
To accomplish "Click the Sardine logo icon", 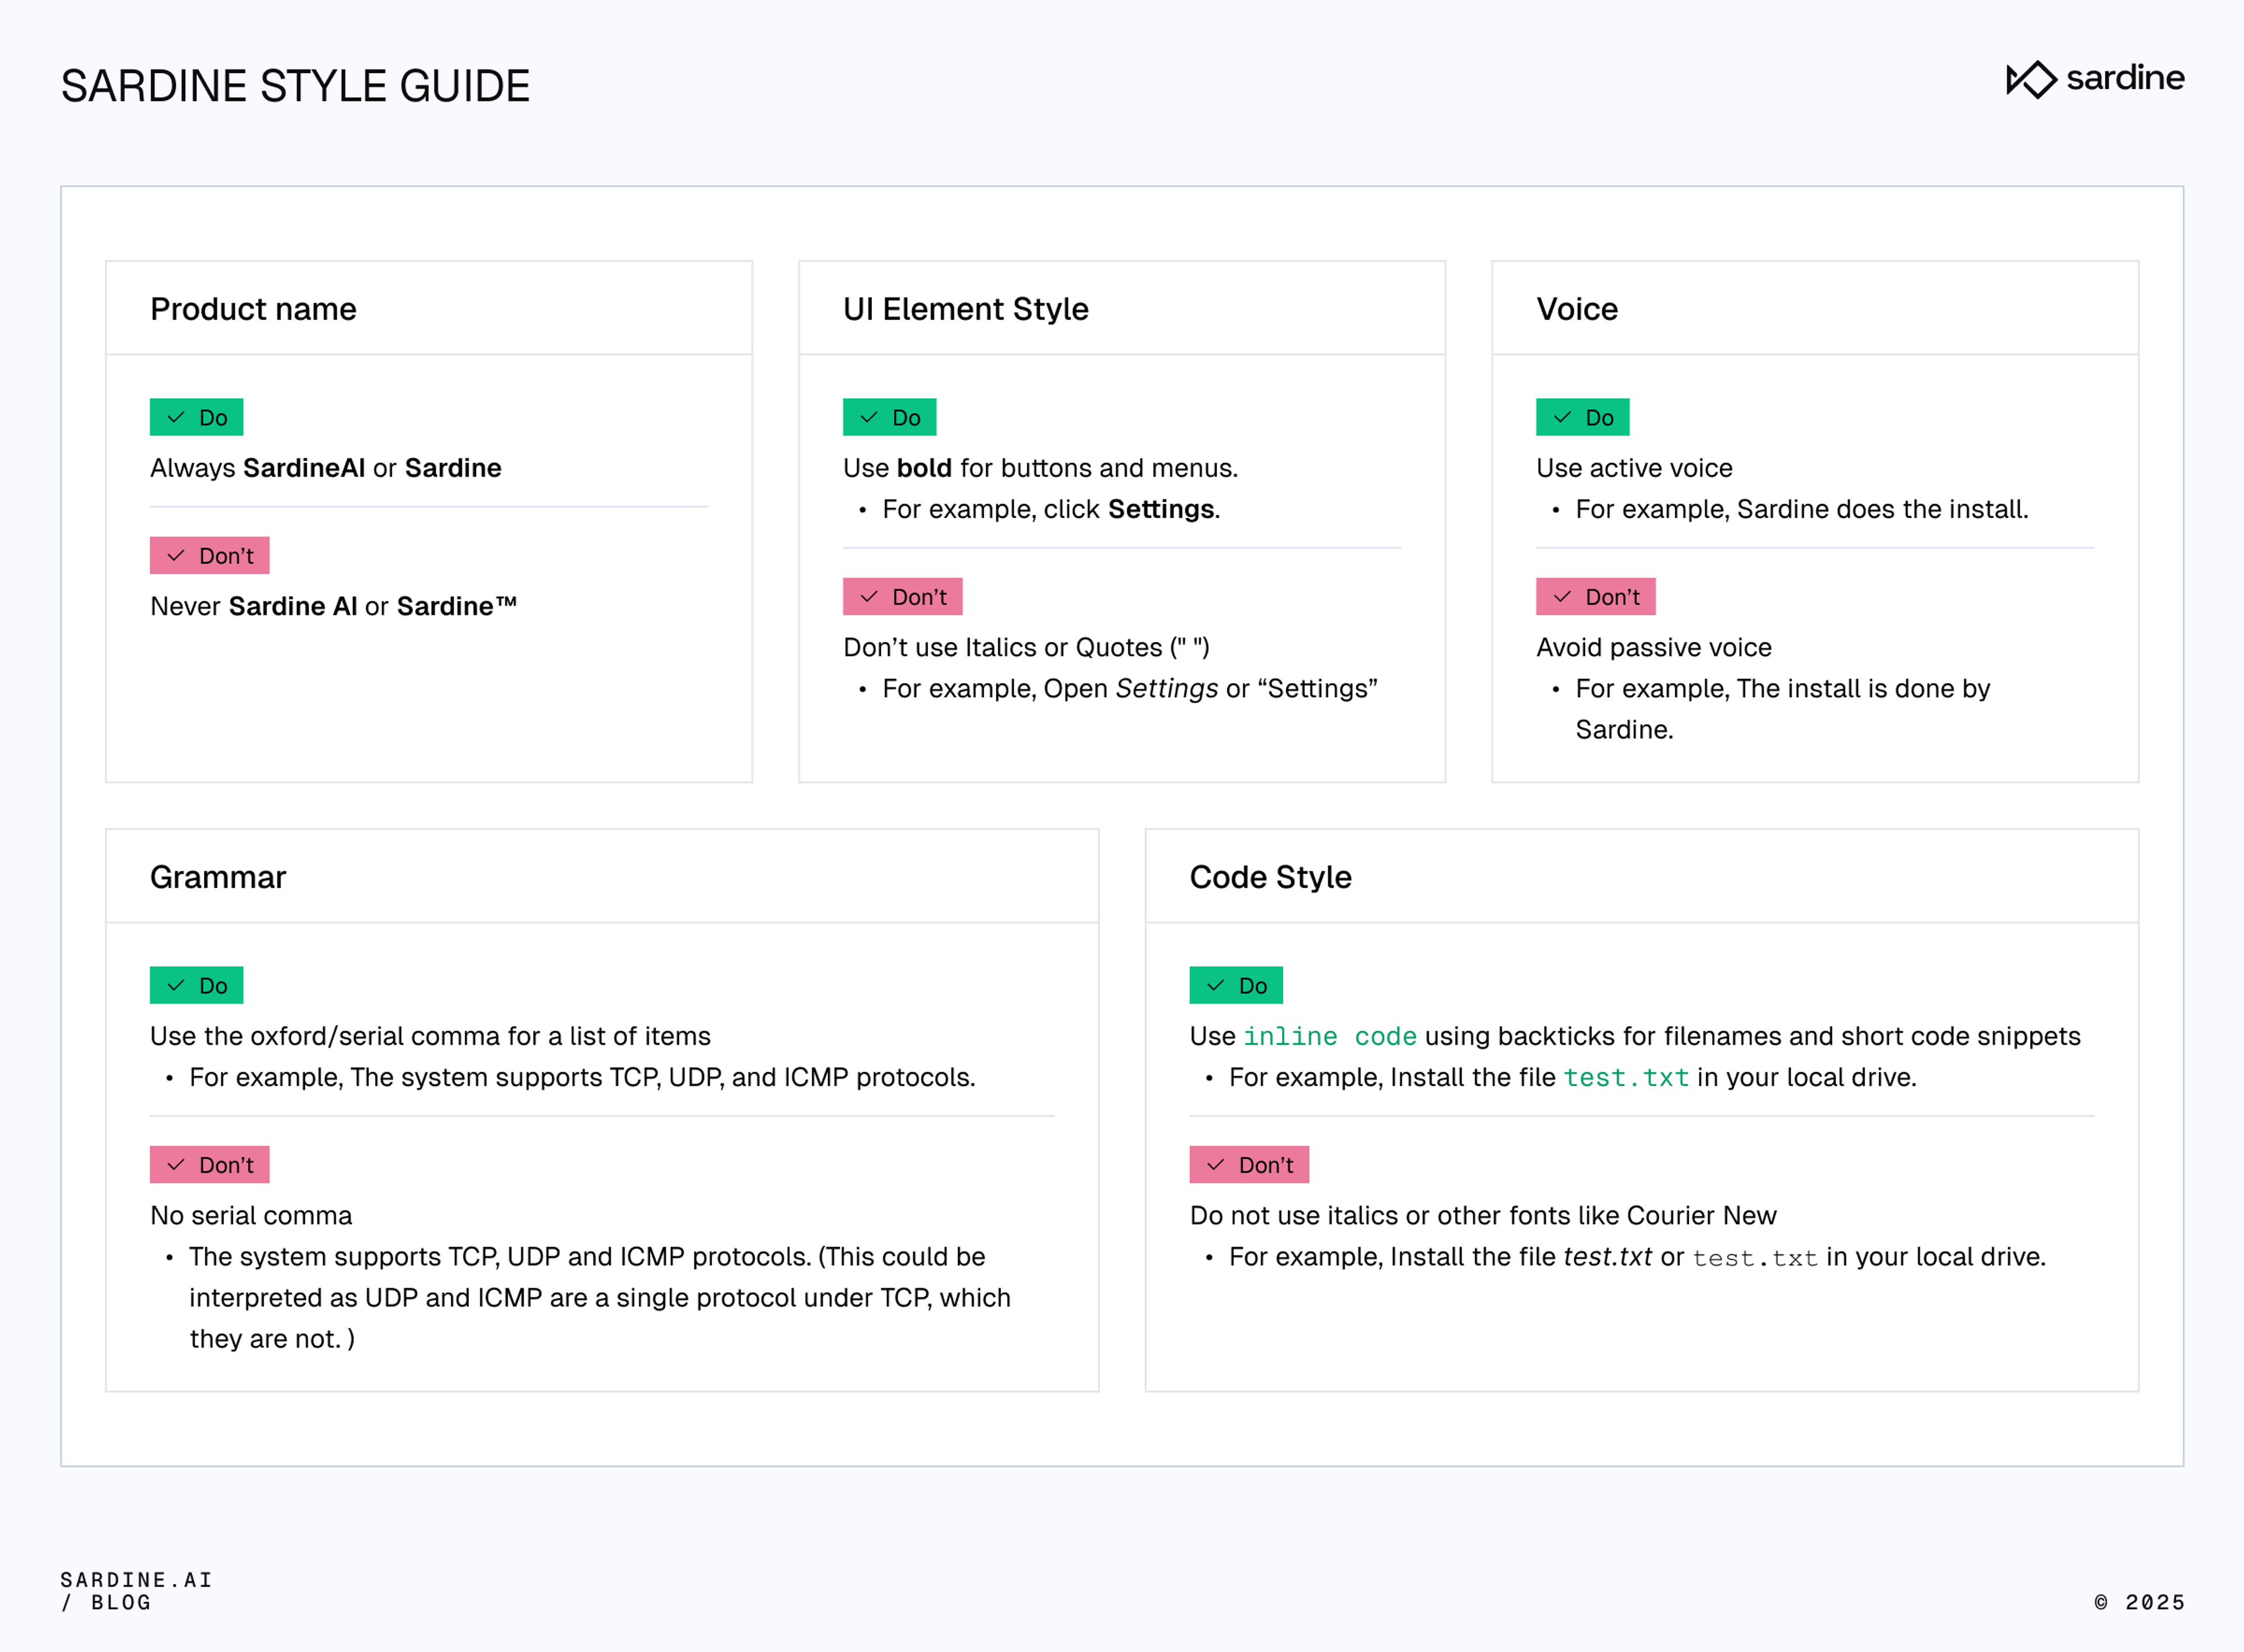I will 2030,80.
